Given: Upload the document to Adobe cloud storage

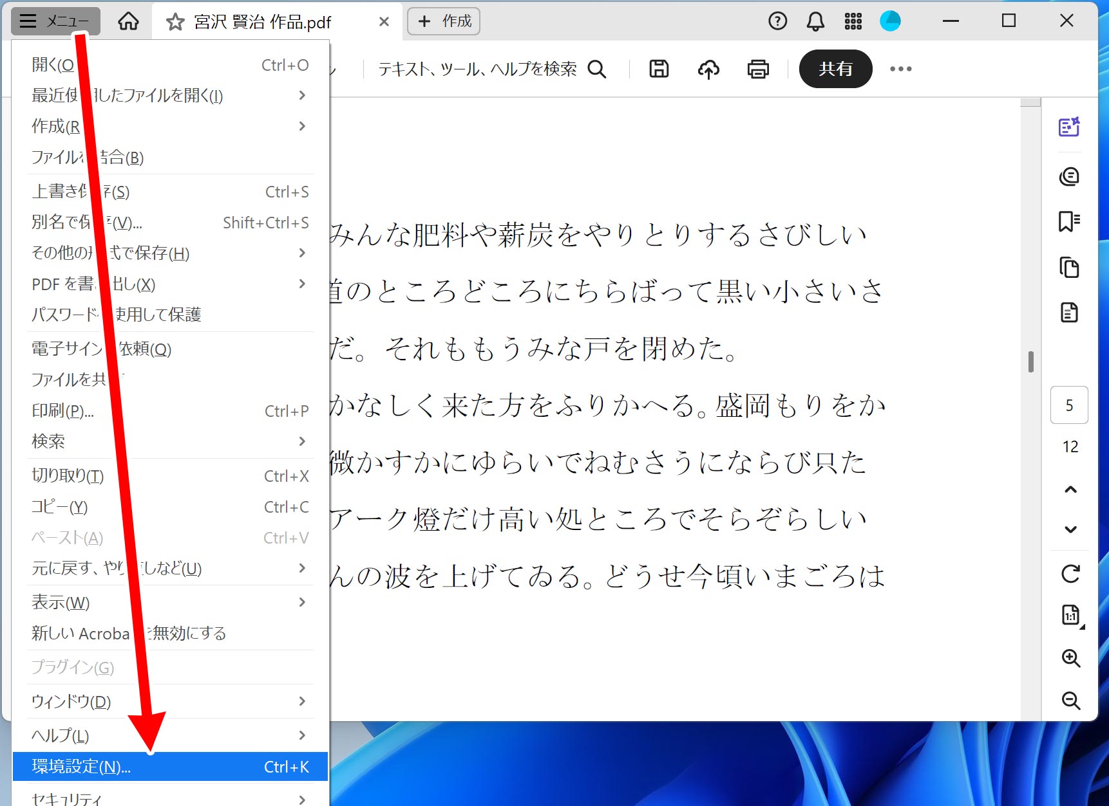Looking at the screenshot, I should [x=708, y=69].
